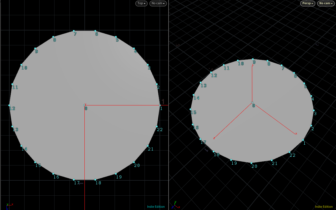
Task: Select point 11 in Top viewport
Action: pos(12,84)
